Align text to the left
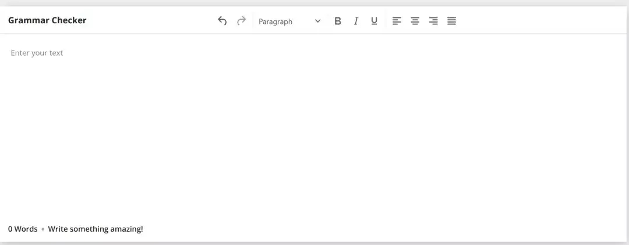Image resolution: width=629 pixels, height=245 pixels. (x=397, y=21)
